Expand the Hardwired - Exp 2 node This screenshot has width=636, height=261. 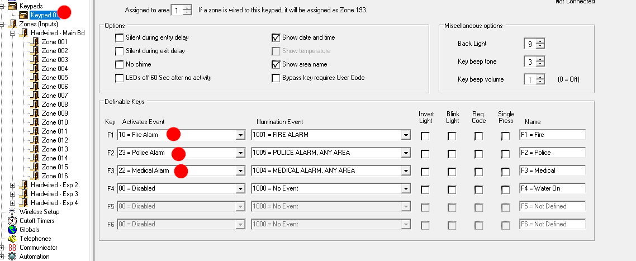click(13, 185)
